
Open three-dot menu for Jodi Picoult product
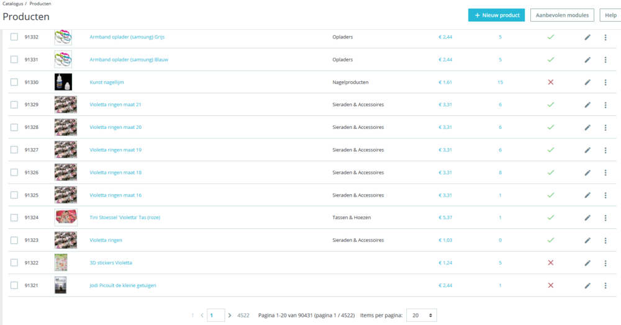point(605,285)
